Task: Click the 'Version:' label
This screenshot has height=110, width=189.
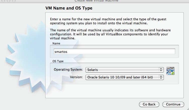Action: tap(76, 77)
